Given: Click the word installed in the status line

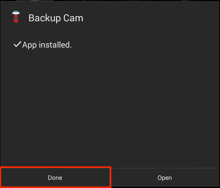Looking at the screenshot, I should coord(55,45).
